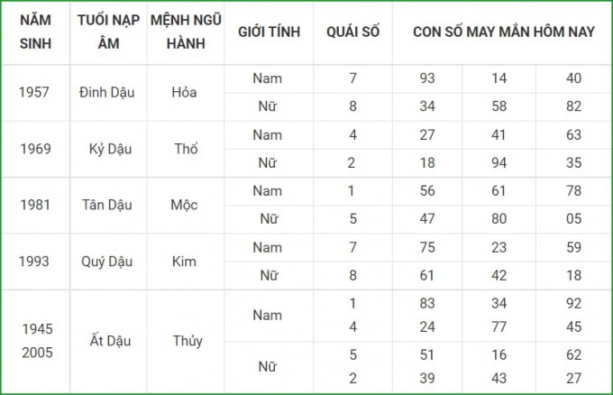Click the Quý Dậu cell
The width and height of the screenshot is (613, 395).
108,262
